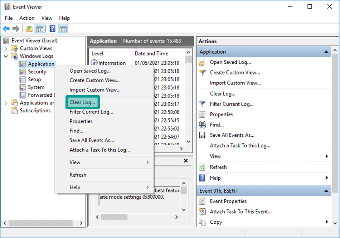The height and width of the screenshot is (238, 340).
Task: Close the event preview pane with X
Action: coord(186,161)
